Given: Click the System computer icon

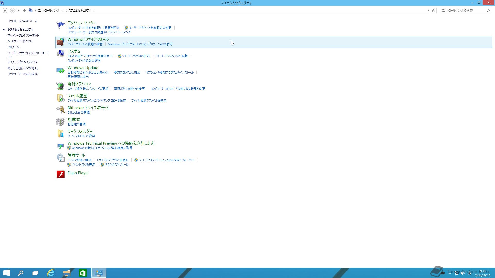Looking at the screenshot, I should 60,54.
